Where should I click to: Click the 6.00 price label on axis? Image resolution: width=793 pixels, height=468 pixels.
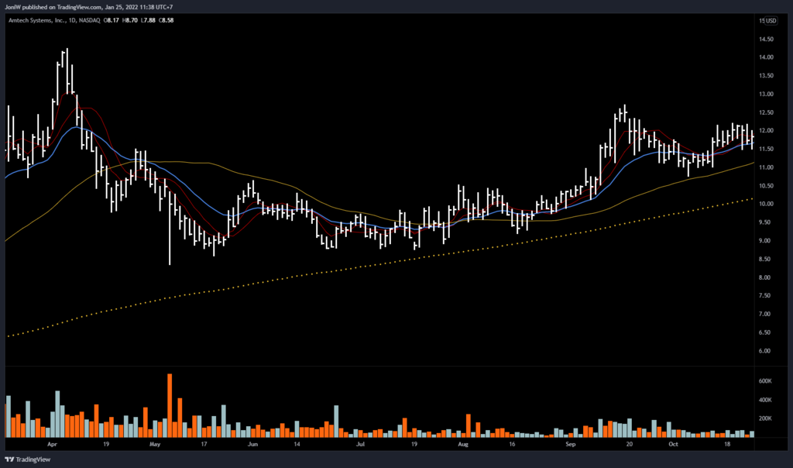pos(765,351)
